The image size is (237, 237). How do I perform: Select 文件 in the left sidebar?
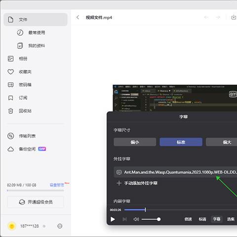click(x=36, y=20)
